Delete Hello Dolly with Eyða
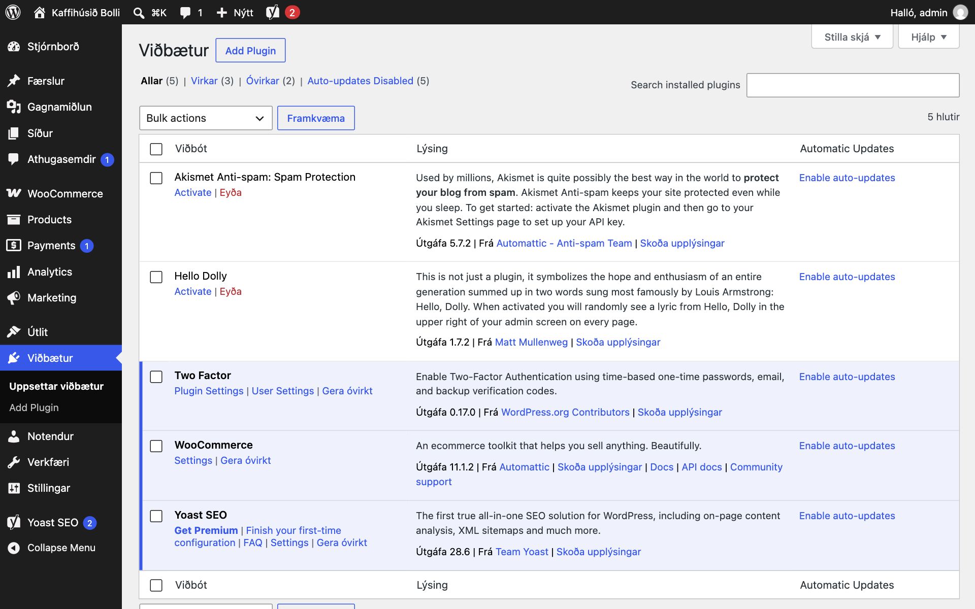The height and width of the screenshot is (609, 975). pos(231,291)
